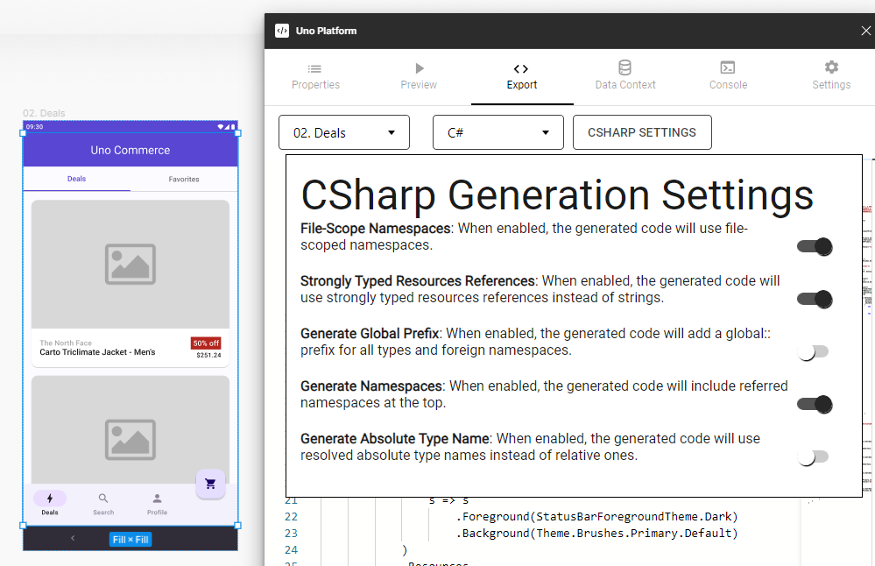Open the 02. Deals page dropdown
The image size is (875, 566).
point(344,133)
